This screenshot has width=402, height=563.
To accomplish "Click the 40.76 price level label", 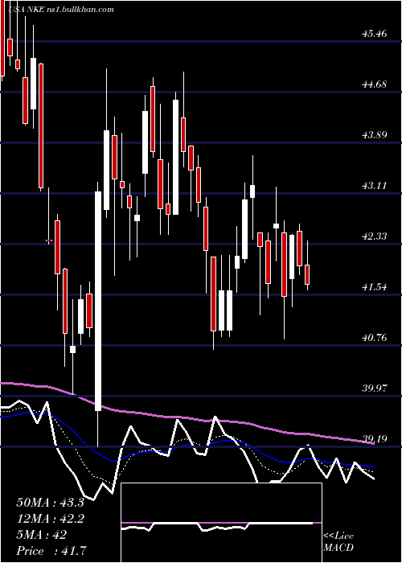I will (x=375, y=338).
